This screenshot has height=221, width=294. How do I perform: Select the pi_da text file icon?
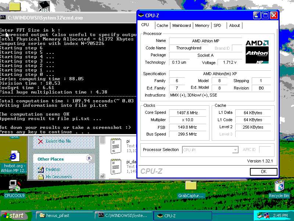(x=116, y=166)
